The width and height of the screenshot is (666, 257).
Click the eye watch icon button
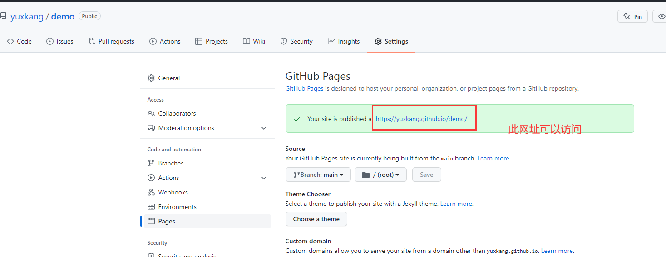pyautogui.click(x=661, y=16)
